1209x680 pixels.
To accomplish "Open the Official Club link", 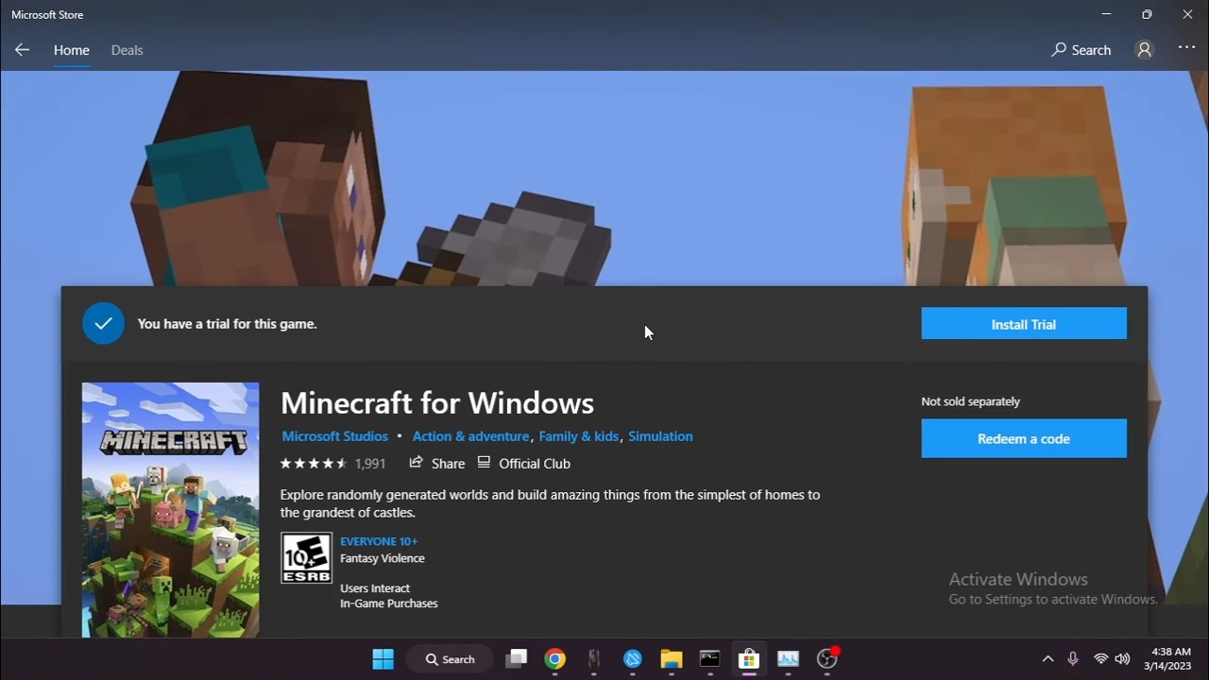I will coord(524,464).
